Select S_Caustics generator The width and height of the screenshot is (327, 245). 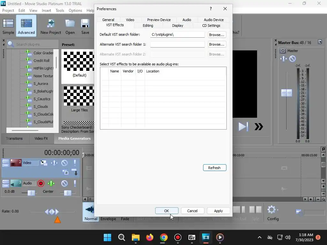click(42, 99)
